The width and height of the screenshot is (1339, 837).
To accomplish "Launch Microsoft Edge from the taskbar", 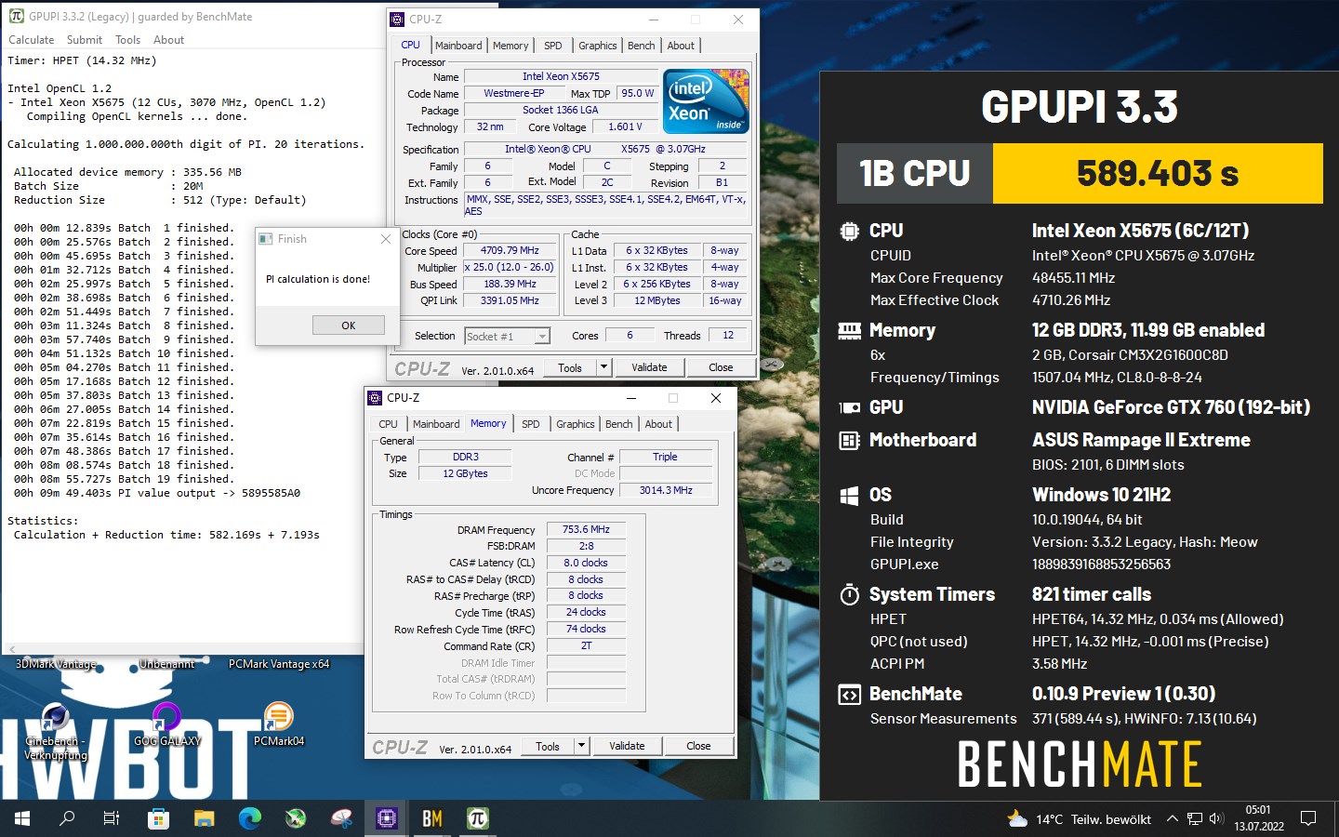I will pos(249,818).
